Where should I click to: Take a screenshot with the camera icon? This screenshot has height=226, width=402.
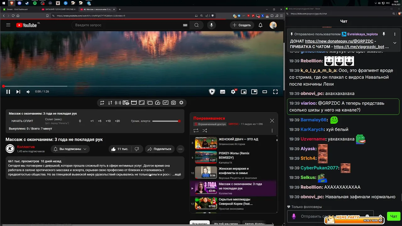(173, 103)
